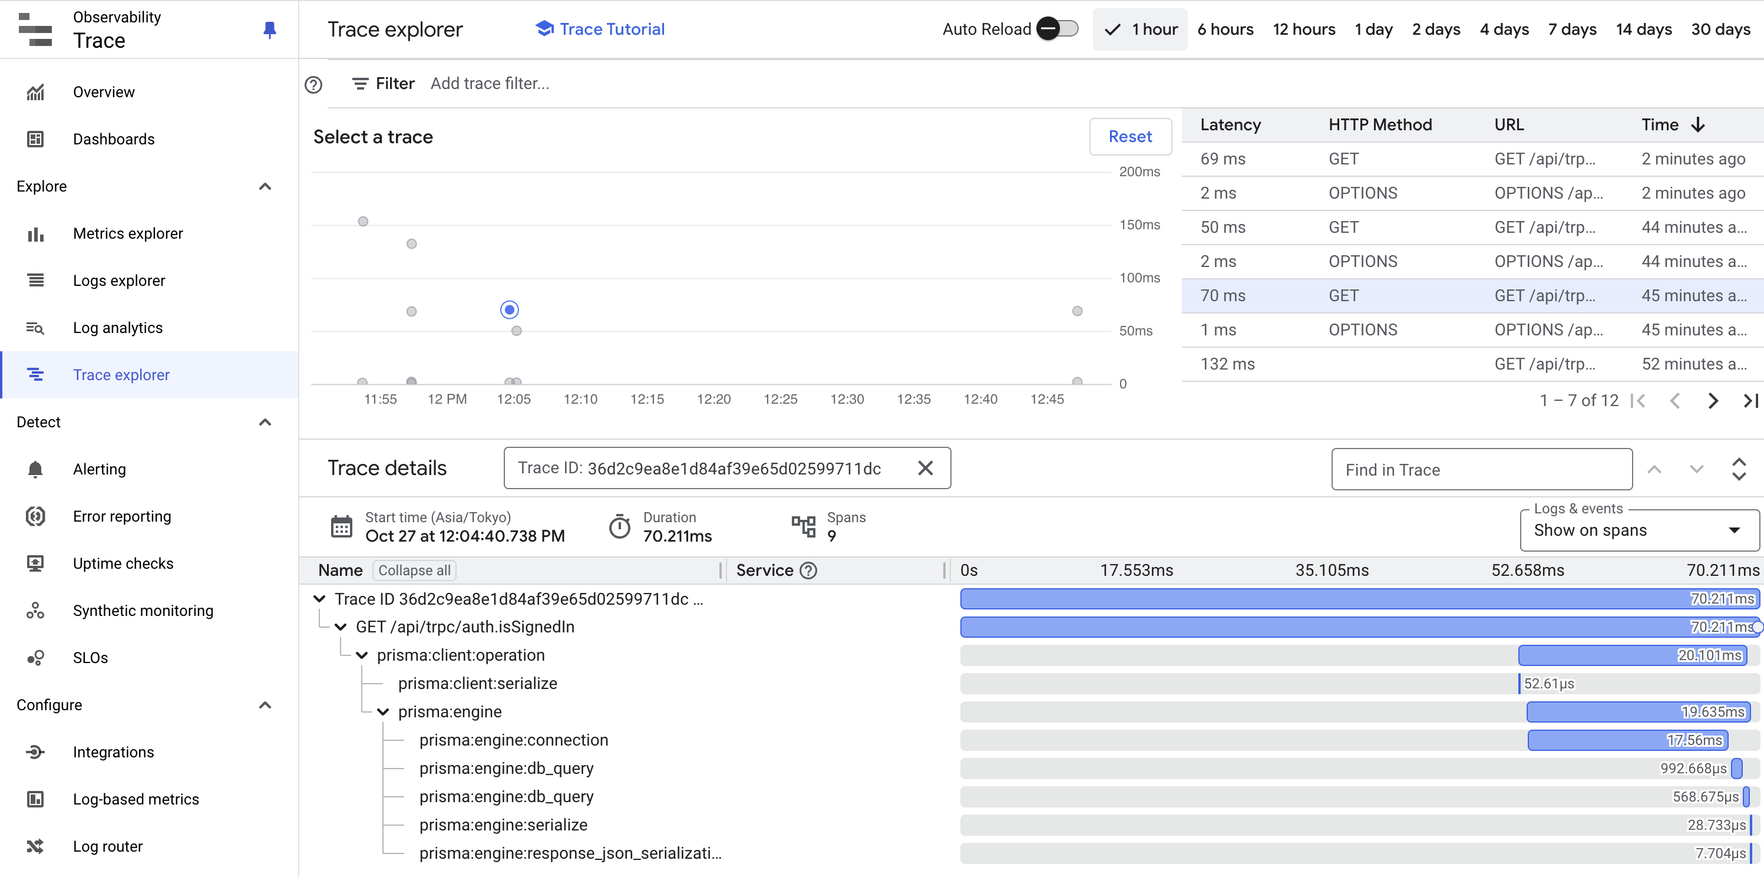Screen dimensions: 1764x877
Task: Open Error reporting from sidebar
Action: coord(121,516)
